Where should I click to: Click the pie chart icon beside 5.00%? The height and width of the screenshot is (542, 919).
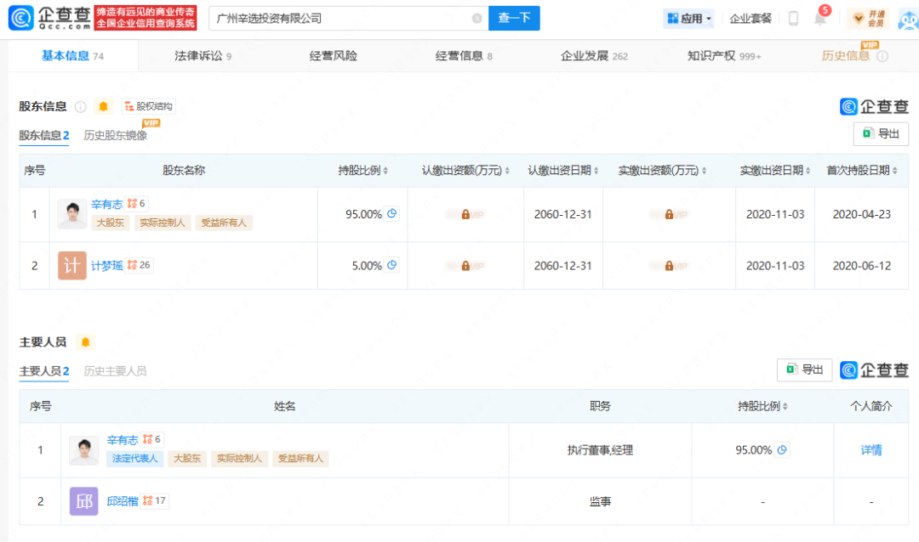(x=392, y=265)
